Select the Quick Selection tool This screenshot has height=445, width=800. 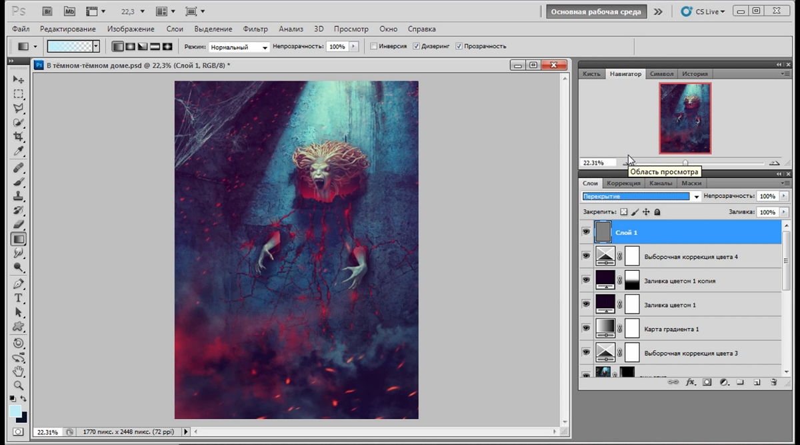[x=19, y=123]
